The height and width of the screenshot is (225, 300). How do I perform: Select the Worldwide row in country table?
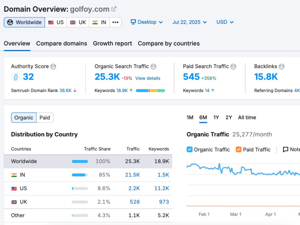click(x=88, y=161)
